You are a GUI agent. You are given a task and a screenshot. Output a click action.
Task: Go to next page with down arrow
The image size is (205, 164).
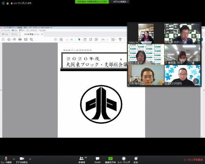(61, 39)
